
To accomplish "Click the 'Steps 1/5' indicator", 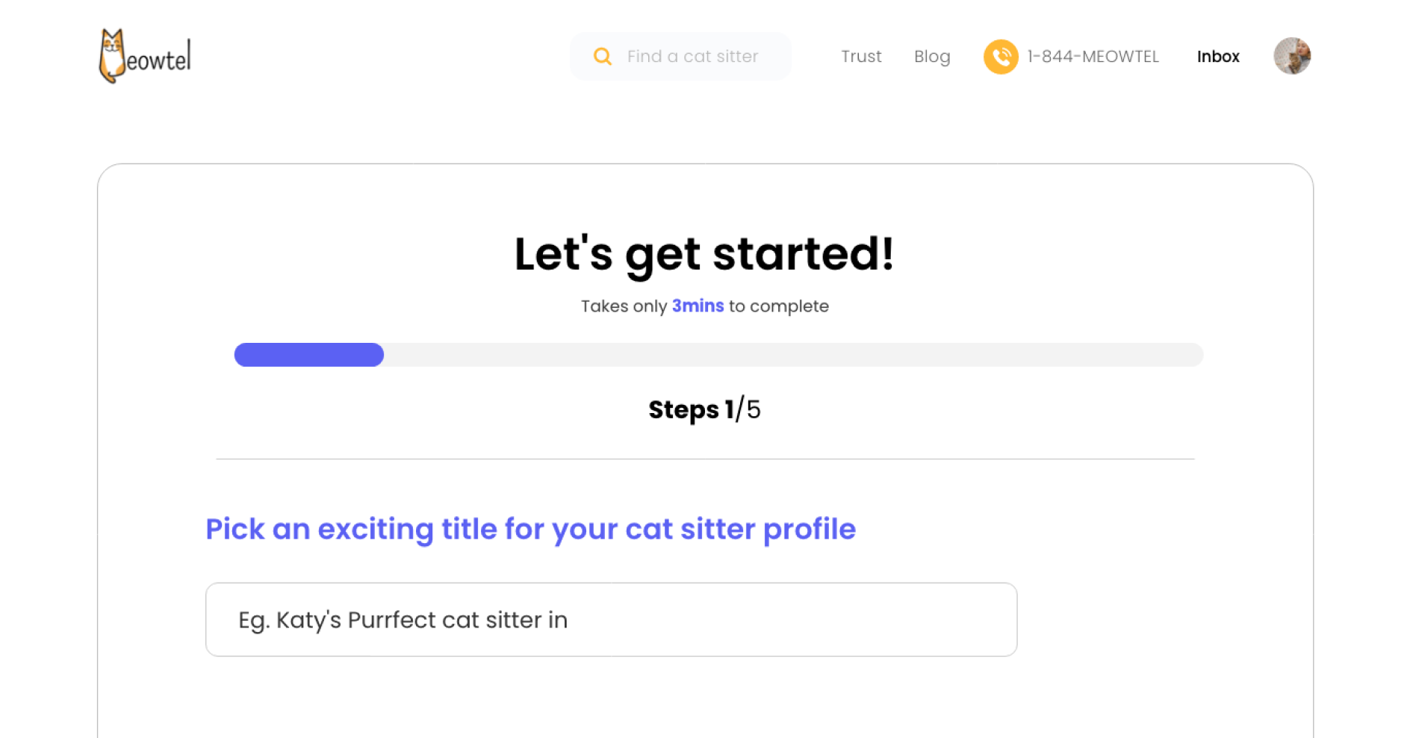I will (x=704, y=409).
